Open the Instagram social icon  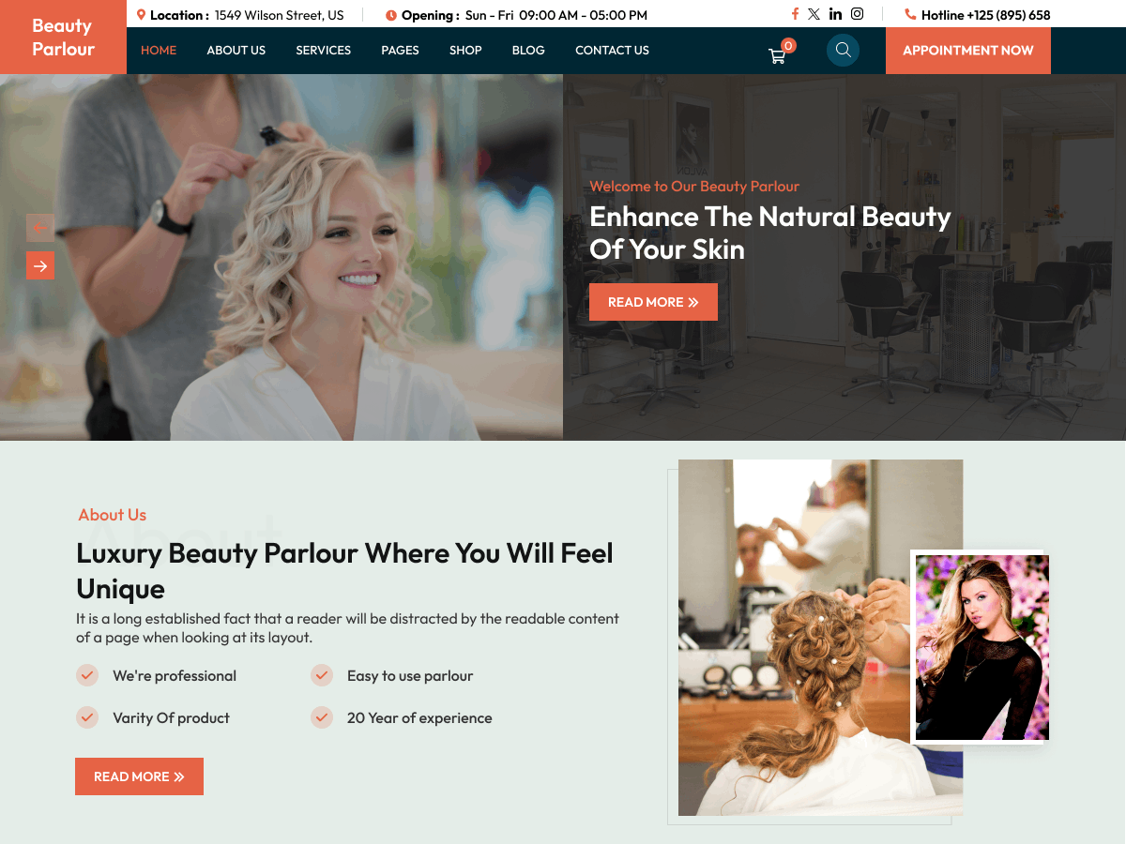point(857,14)
